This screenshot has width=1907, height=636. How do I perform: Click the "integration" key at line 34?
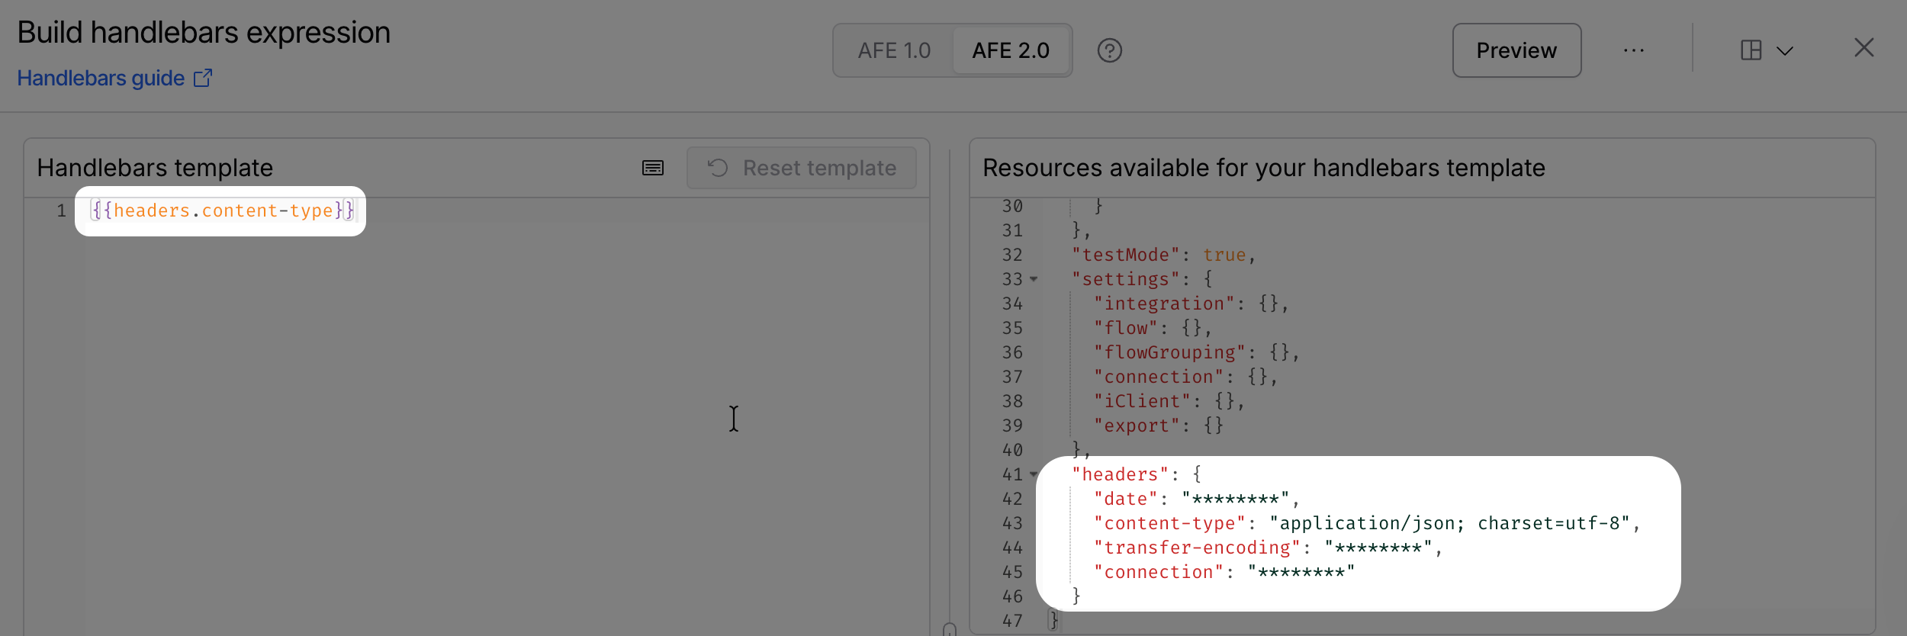point(1164,304)
